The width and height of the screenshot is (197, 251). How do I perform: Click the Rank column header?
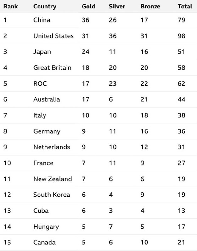coord(11,6)
